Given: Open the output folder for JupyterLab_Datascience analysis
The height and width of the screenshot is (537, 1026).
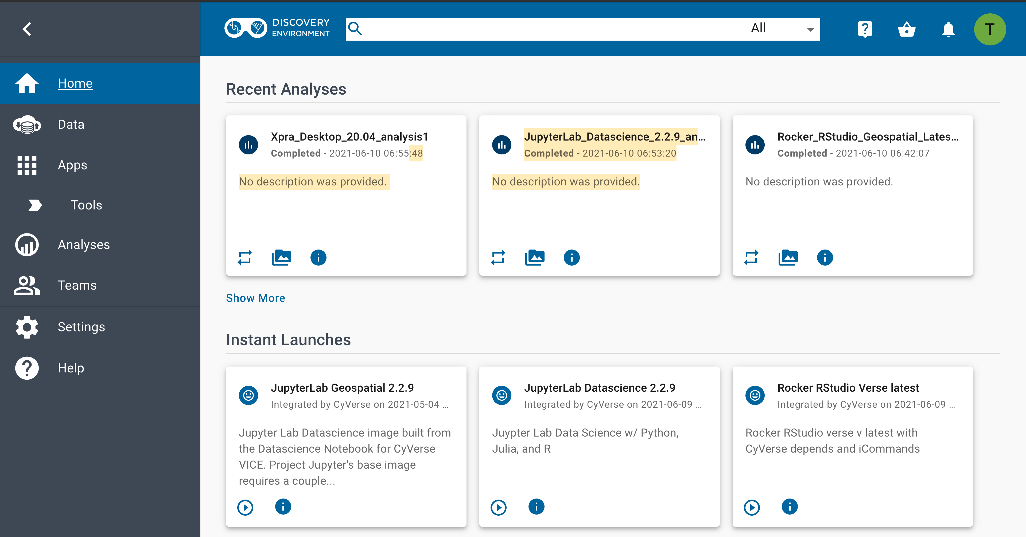Looking at the screenshot, I should tap(535, 257).
